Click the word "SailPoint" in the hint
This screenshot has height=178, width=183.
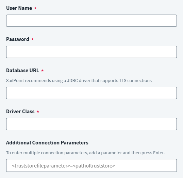tap(15, 80)
